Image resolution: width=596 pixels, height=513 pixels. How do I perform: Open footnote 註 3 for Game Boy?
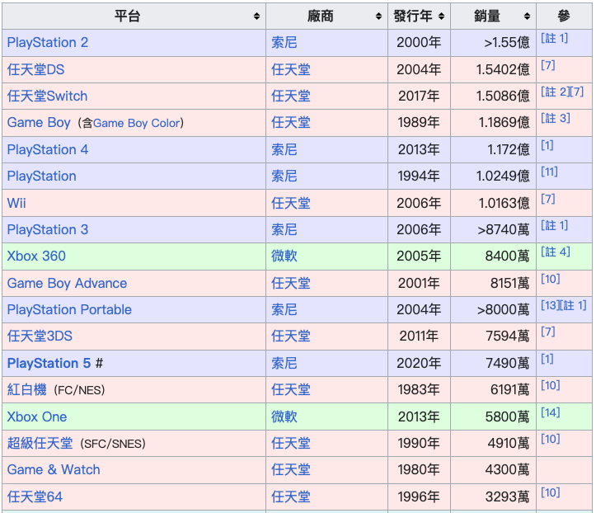(556, 118)
